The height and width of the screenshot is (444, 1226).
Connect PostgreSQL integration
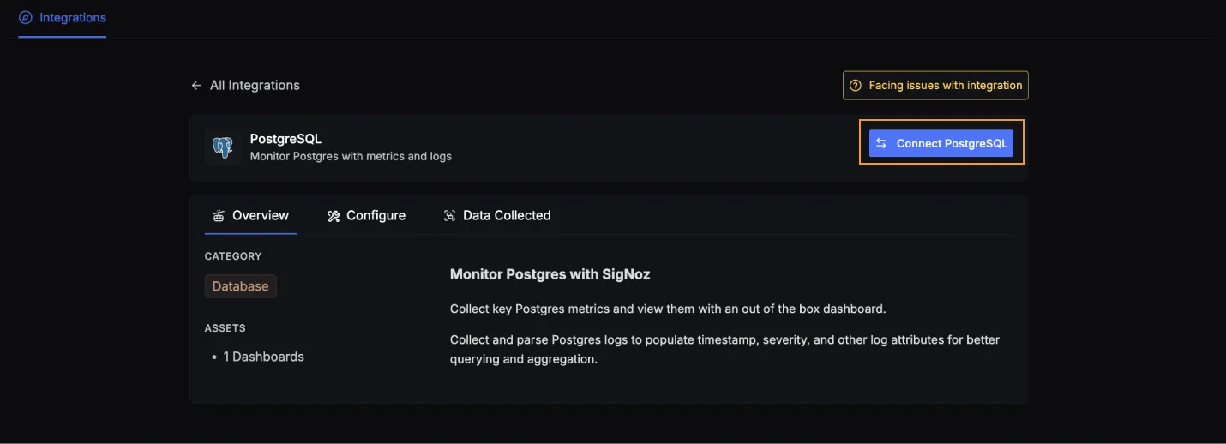point(941,143)
